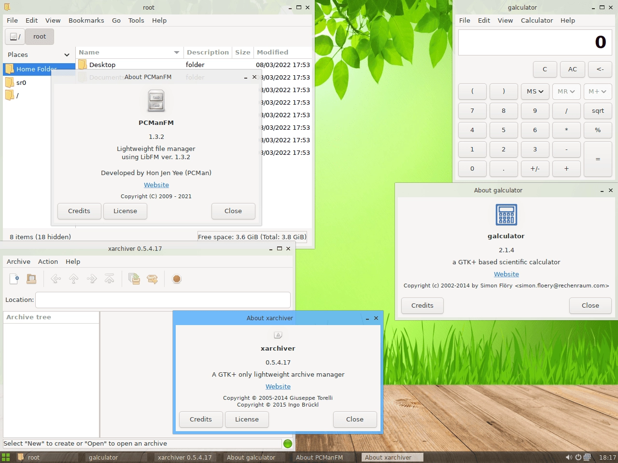Viewport: 618px width, 463px height.
Task: Open Go menu in PCManFM
Action: [116, 20]
